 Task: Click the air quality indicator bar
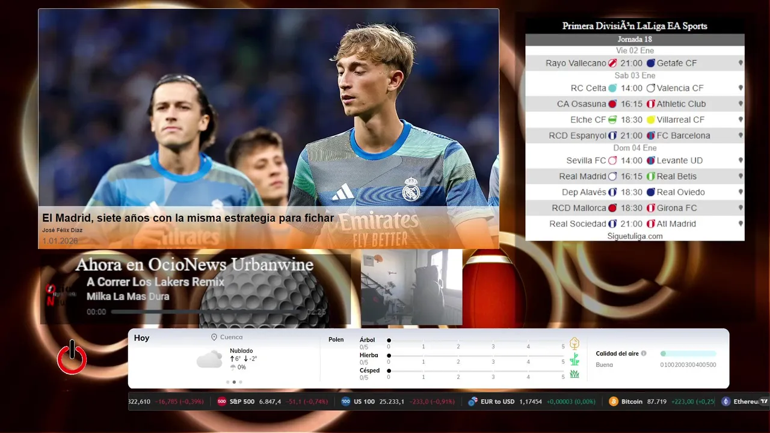click(x=688, y=354)
